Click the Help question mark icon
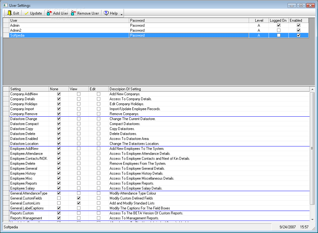 [106, 13]
